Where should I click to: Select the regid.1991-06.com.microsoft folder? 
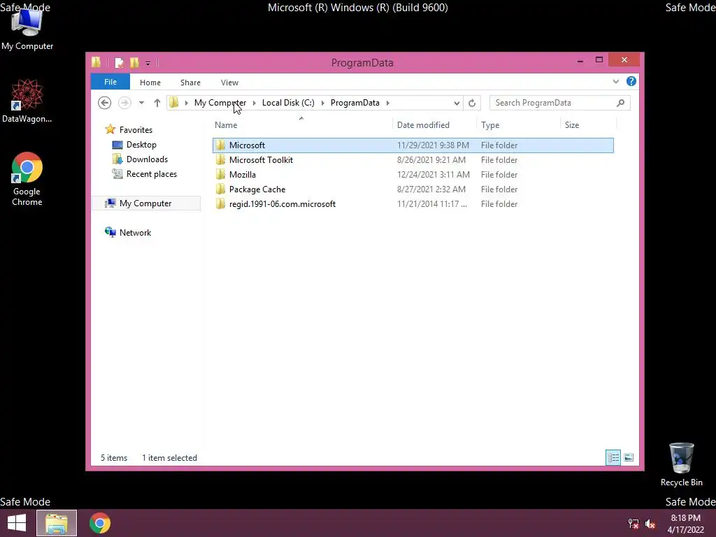[x=282, y=203]
